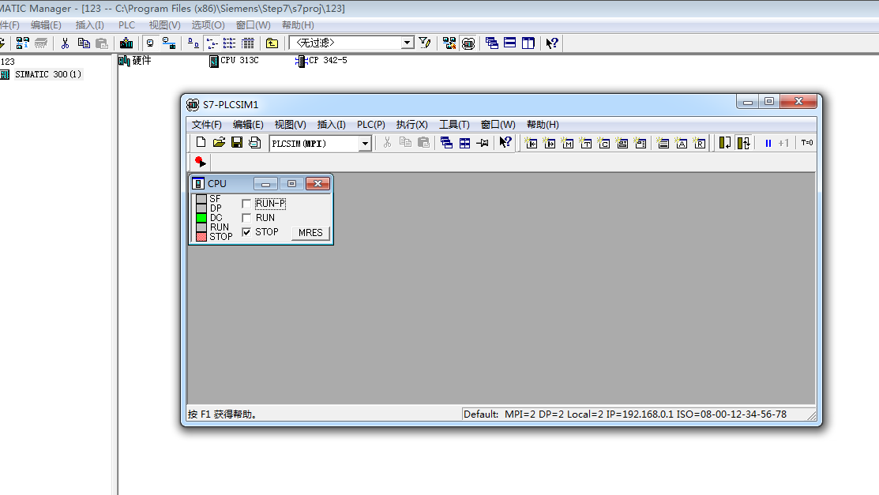Screen dimensions: 879x495
Task: Pause simulation with blue pause icon
Action: pyautogui.click(x=768, y=143)
